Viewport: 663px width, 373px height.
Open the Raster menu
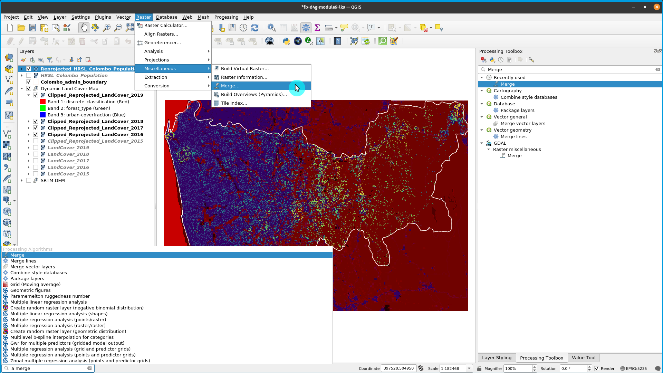143,17
